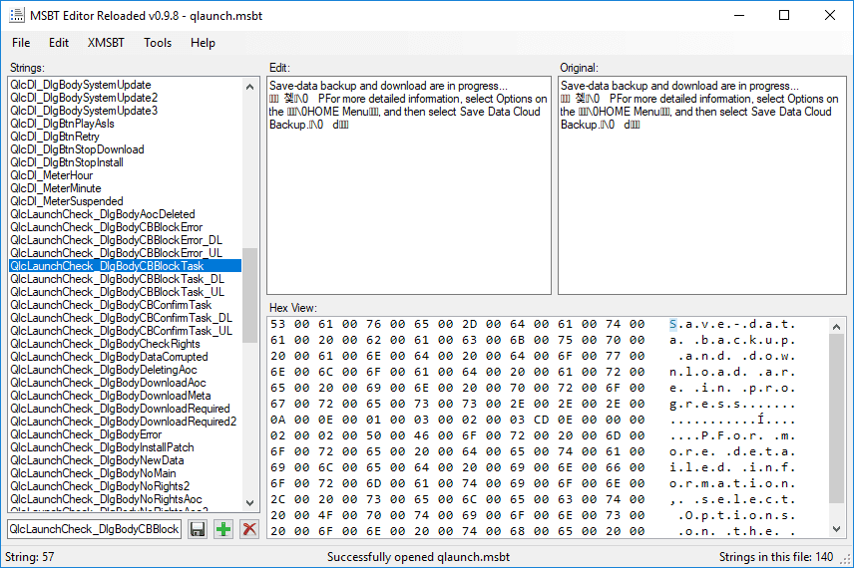Click the app icon in title bar
The image size is (854, 568).
pyautogui.click(x=17, y=15)
